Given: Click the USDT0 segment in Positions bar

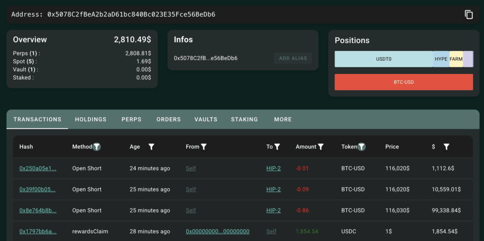Looking at the screenshot, I should click(x=383, y=59).
